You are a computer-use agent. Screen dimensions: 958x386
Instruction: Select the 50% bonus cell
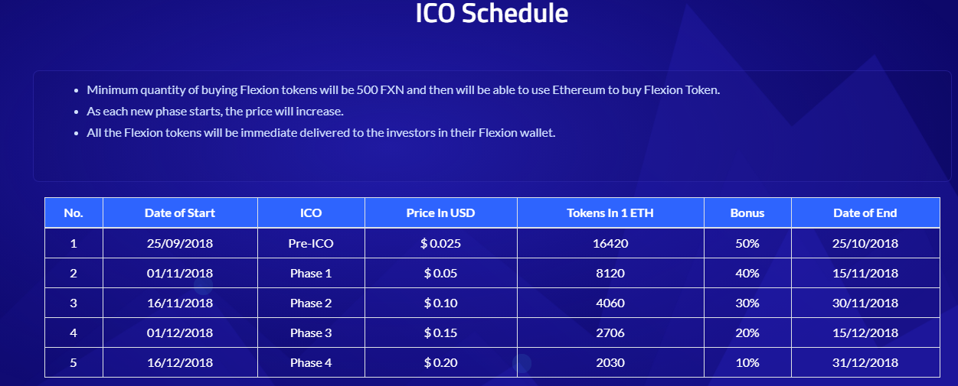(x=747, y=244)
